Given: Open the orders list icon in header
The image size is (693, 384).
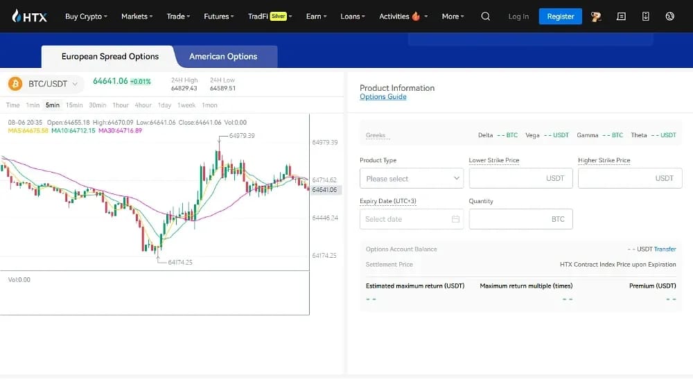Looking at the screenshot, I should 621,17.
